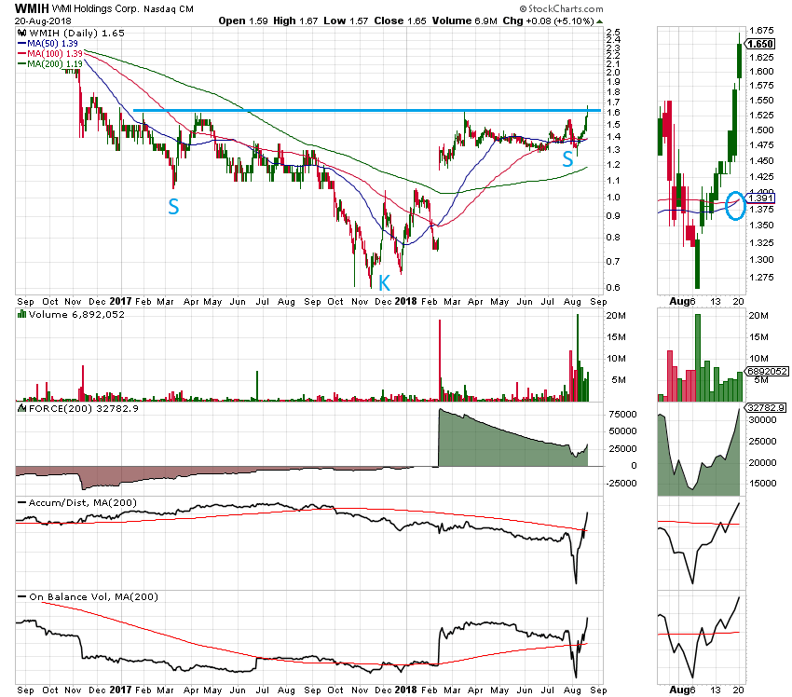Click the High 1.67 value in header
Image resolution: width=792 pixels, height=697 pixels.
295,20
